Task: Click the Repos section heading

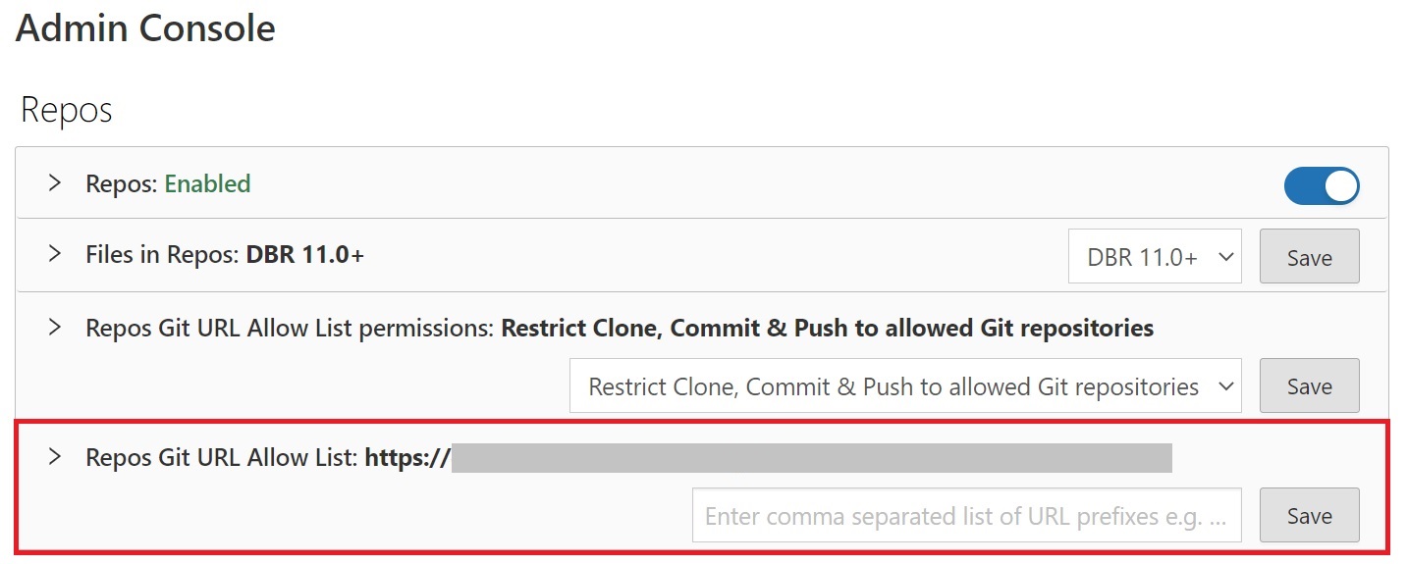Action: pyautogui.click(x=66, y=109)
